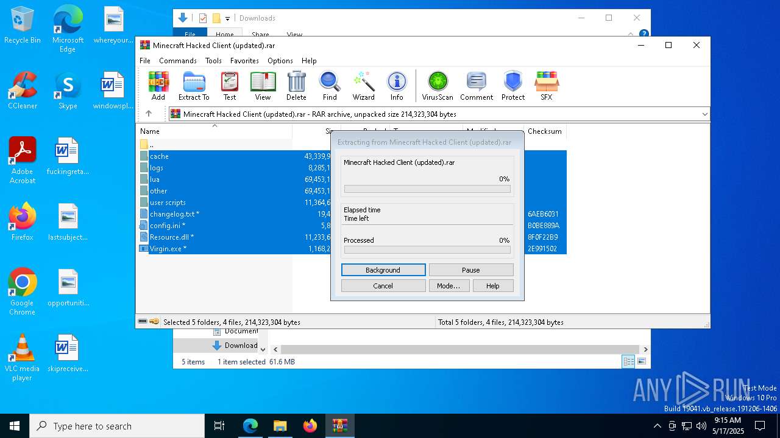Click Edge icon in the taskbar

click(x=250, y=426)
